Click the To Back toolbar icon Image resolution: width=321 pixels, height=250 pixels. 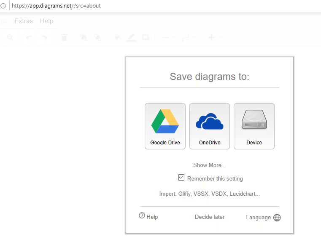click(97, 37)
